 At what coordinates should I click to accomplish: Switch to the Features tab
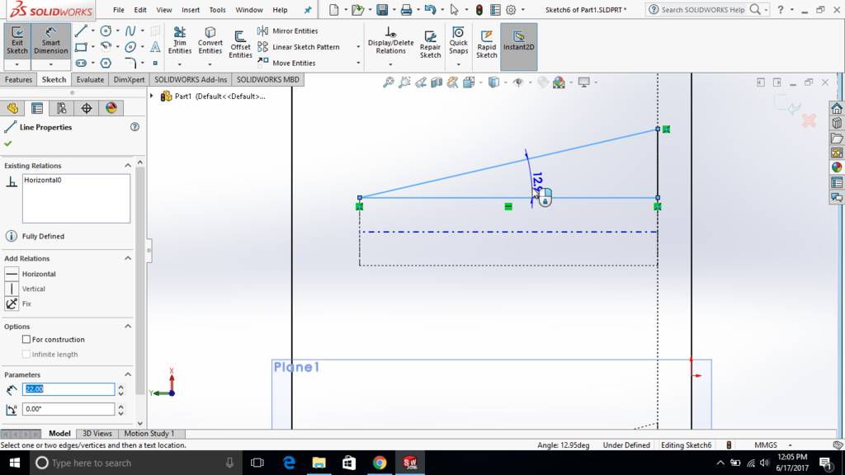click(18, 79)
